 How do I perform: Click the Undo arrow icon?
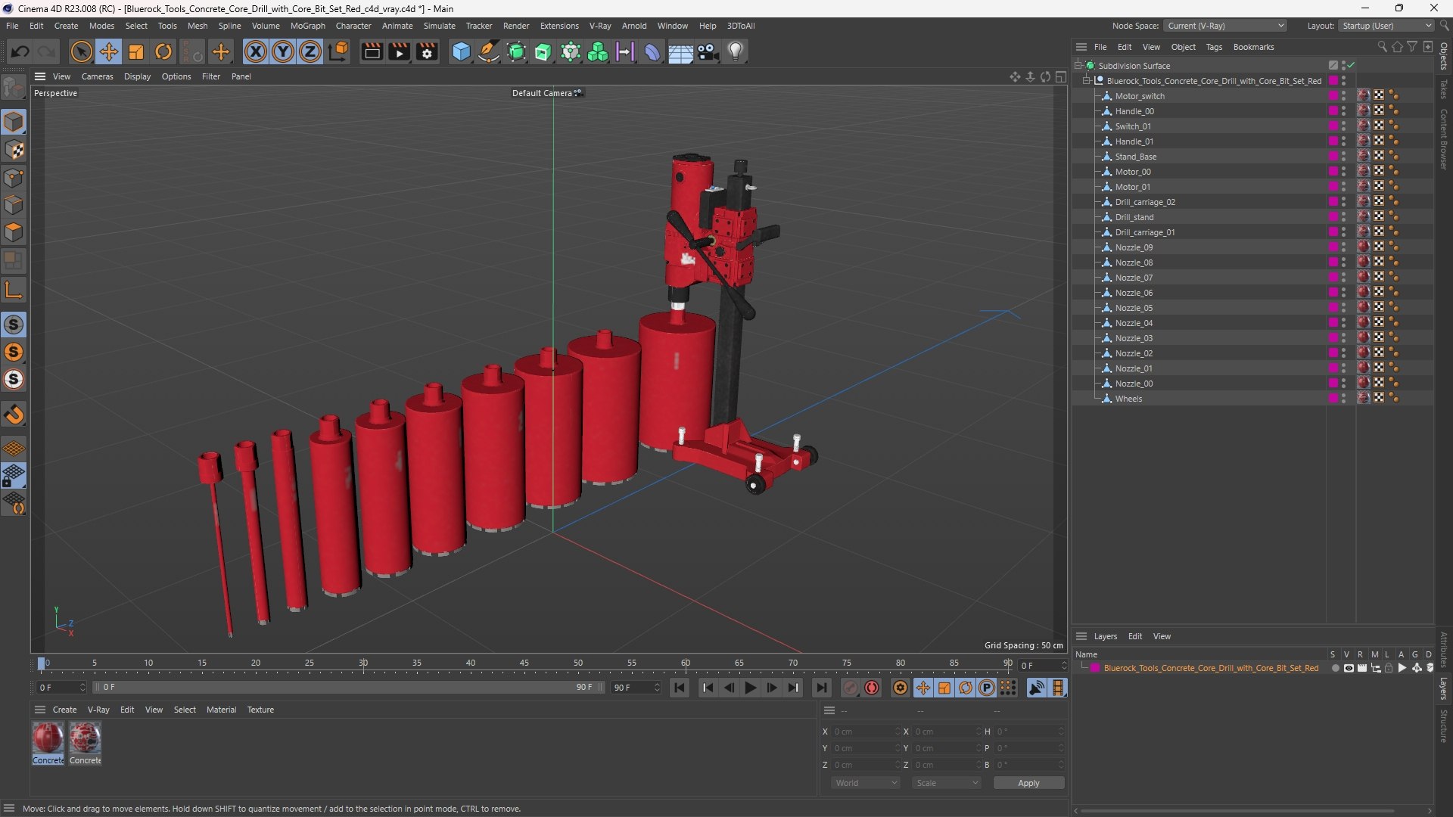(20, 51)
